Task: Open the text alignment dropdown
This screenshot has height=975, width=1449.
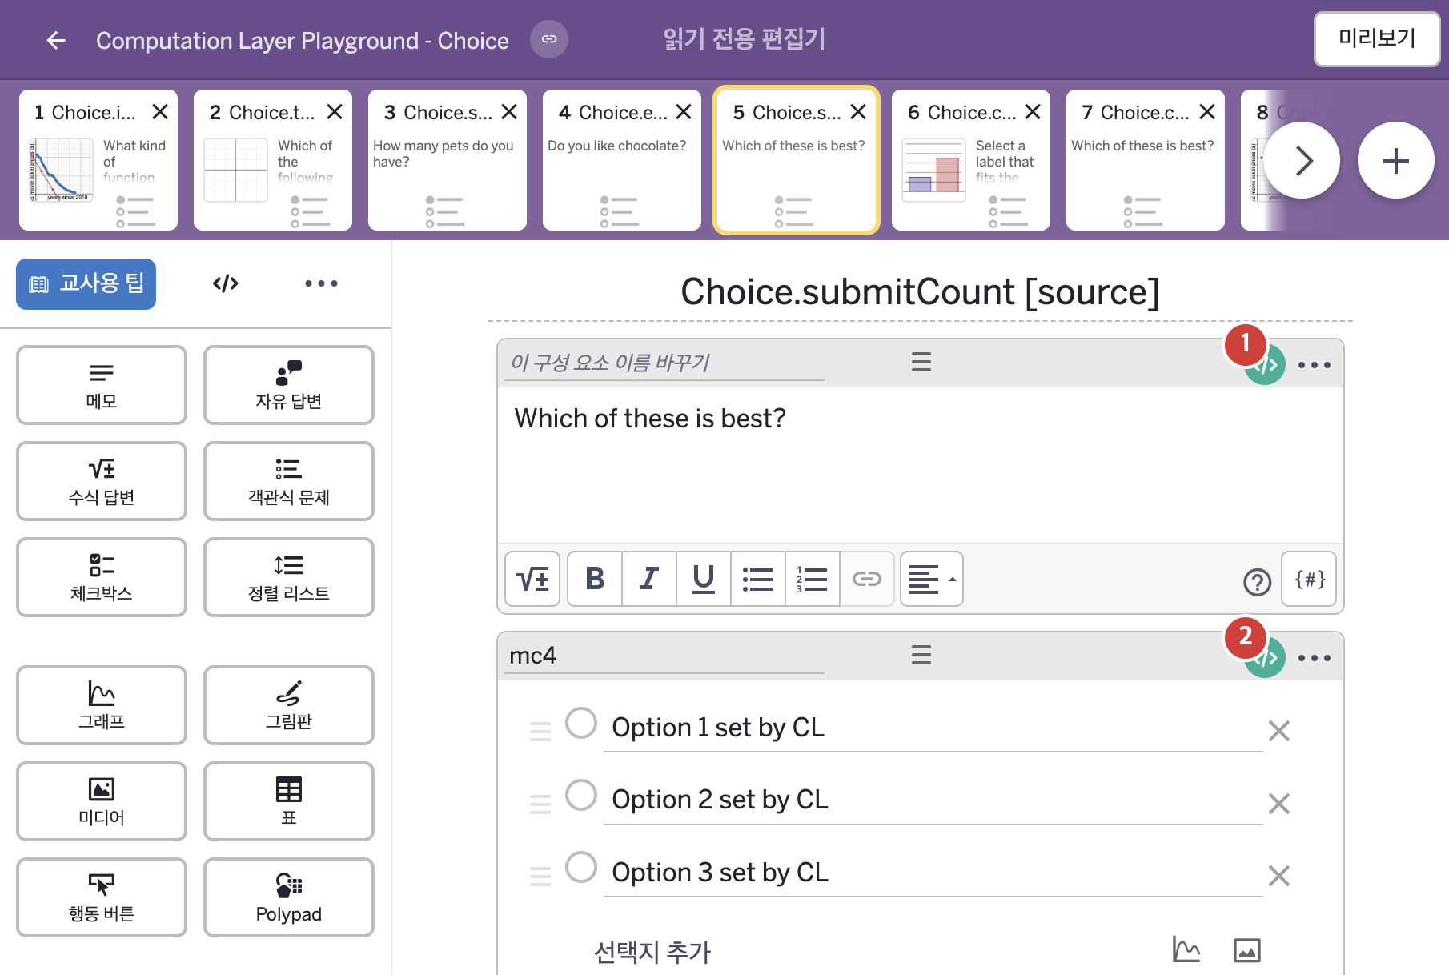Action: (x=932, y=579)
